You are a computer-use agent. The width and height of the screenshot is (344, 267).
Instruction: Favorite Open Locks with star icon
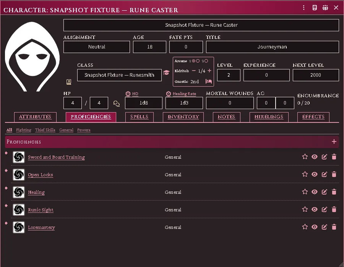click(x=305, y=174)
